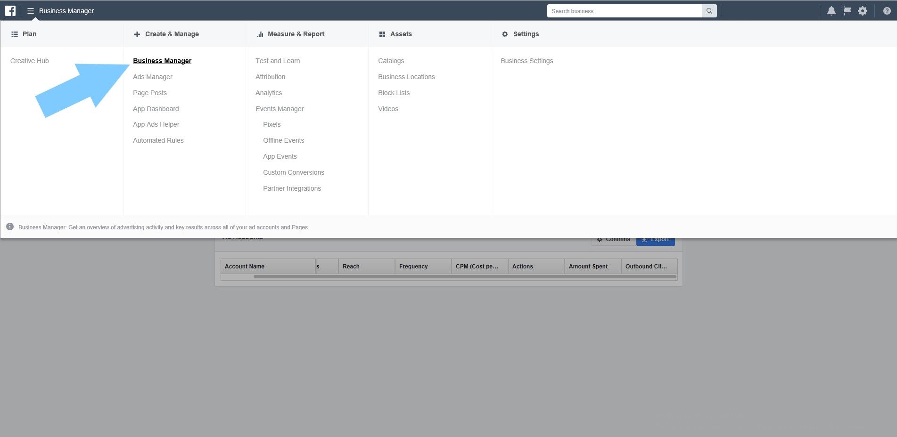Screen dimensions: 897x437
Task: Focus the Search business field
Action: 625,11
